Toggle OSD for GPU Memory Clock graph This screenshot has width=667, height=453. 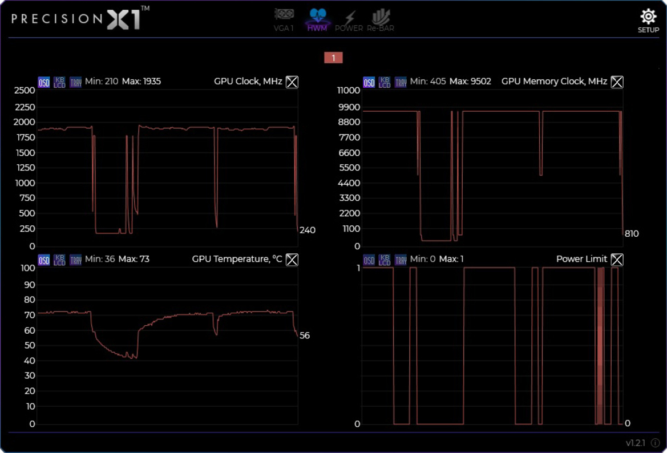point(369,82)
